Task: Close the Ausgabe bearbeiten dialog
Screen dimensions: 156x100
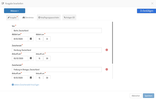Action: coord(152,4)
